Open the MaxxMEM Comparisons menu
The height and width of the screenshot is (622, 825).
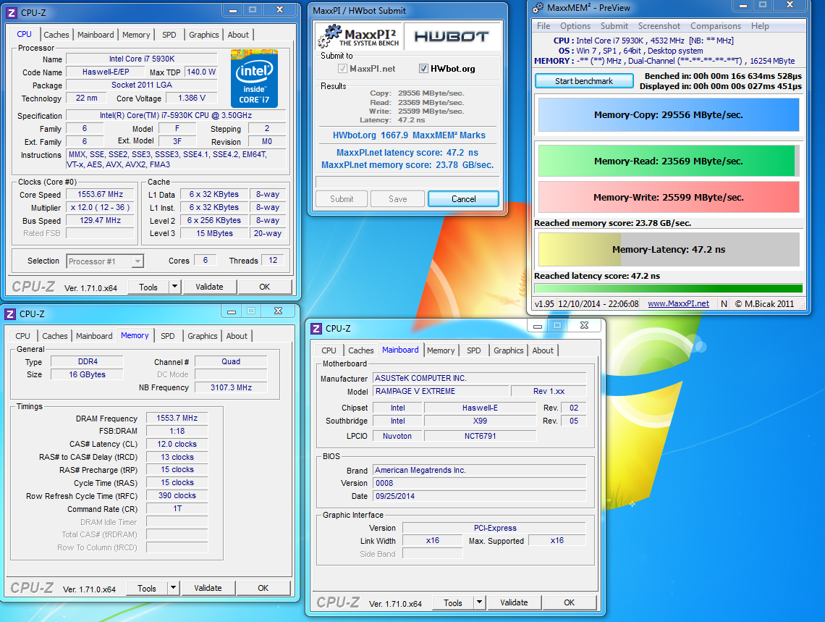(716, 26)
